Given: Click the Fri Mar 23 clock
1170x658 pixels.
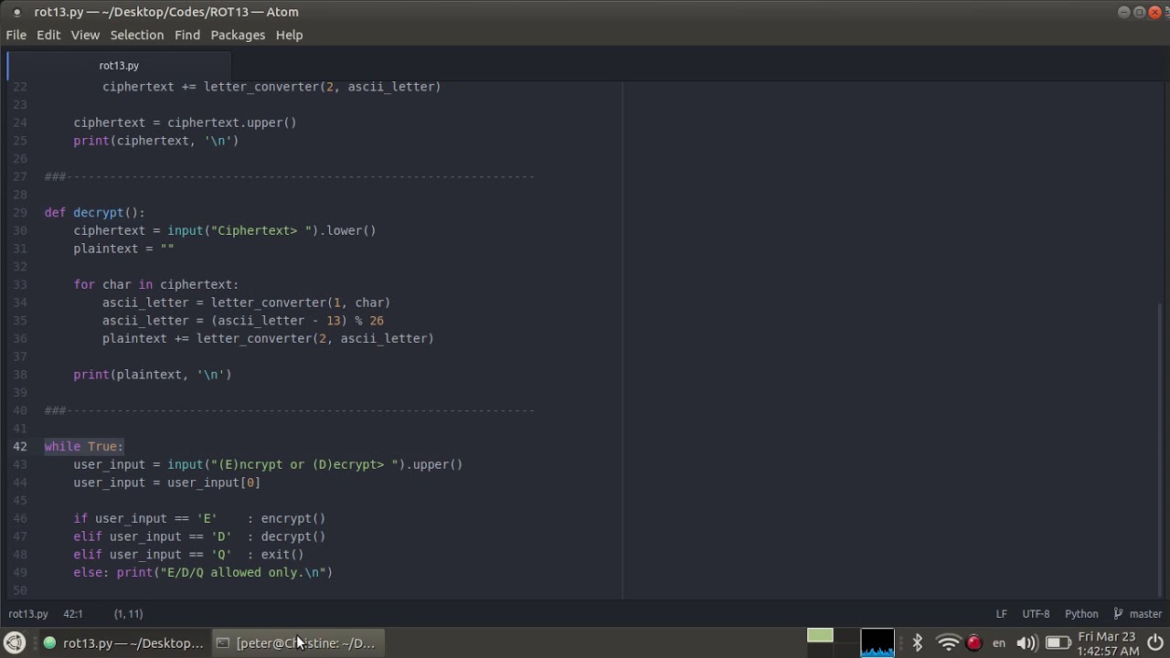Looking at the screenshot, I should point(1107,643).
